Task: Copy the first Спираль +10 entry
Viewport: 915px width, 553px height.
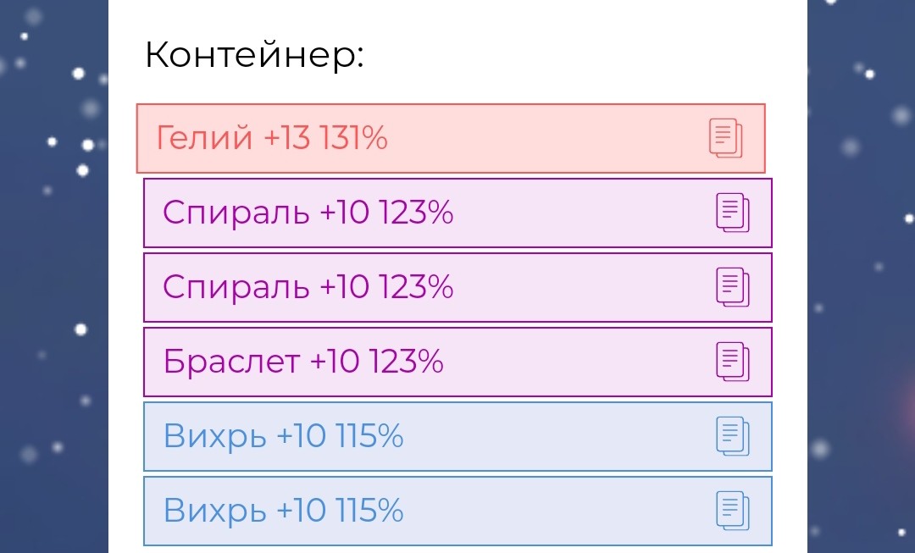Action: click(733, 213)
